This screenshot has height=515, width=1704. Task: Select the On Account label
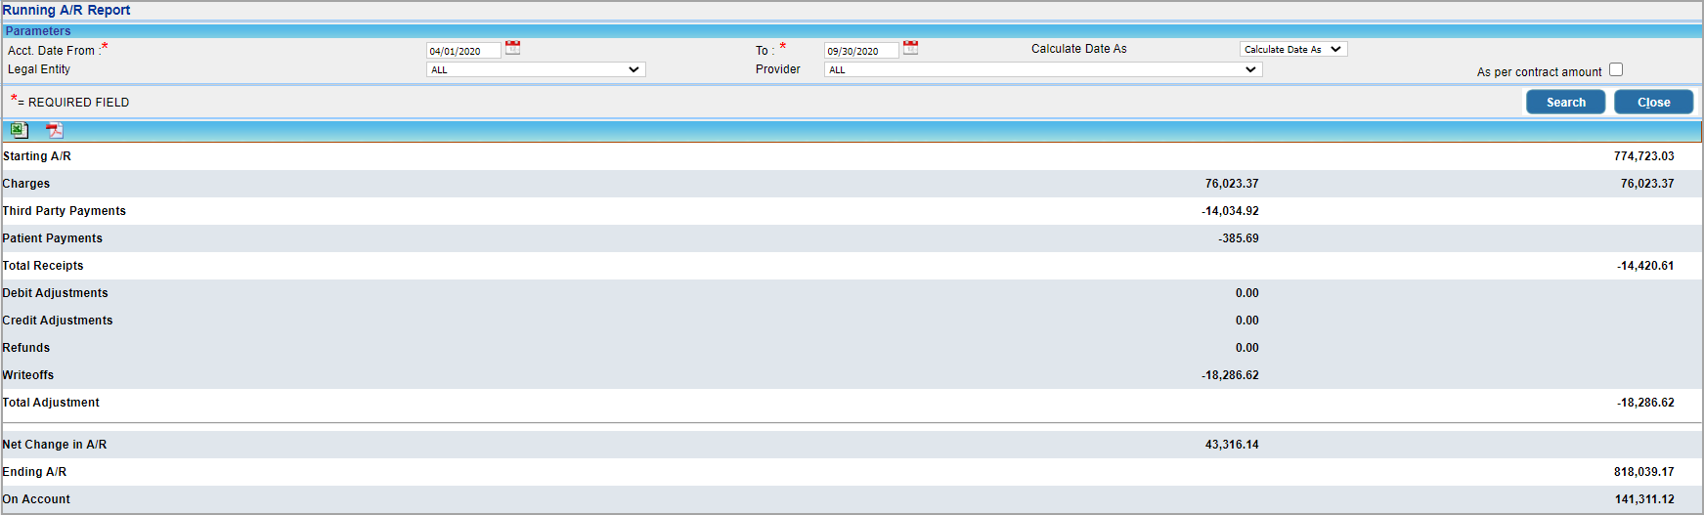click(x=36, y=499)
